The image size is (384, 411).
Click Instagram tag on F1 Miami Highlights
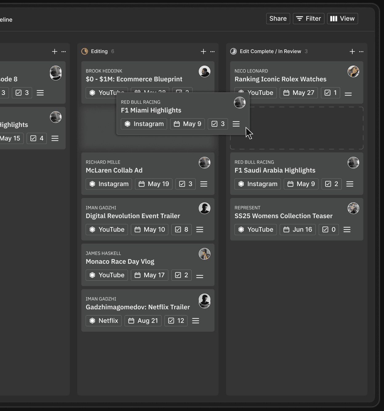click(x=144, y=124)
